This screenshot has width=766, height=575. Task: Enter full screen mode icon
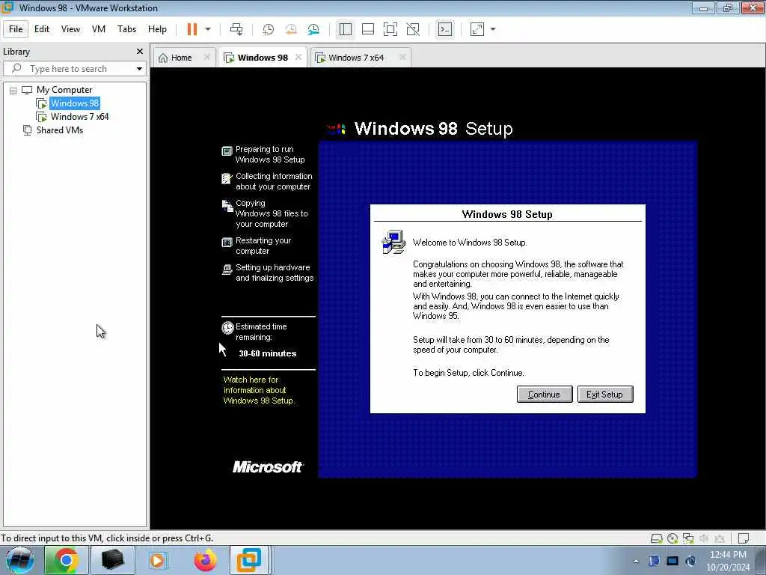pos(390,29)
